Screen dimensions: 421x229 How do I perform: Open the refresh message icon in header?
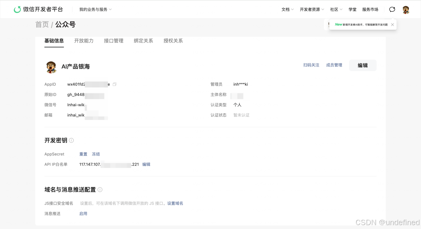point(392,9)
